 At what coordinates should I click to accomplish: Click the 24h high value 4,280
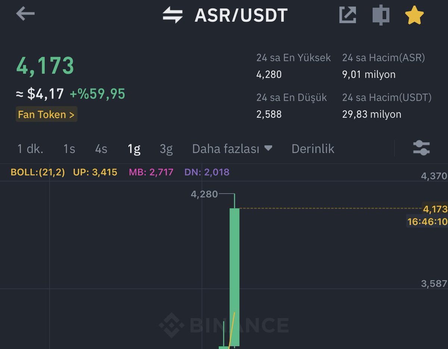coord(269,74)
